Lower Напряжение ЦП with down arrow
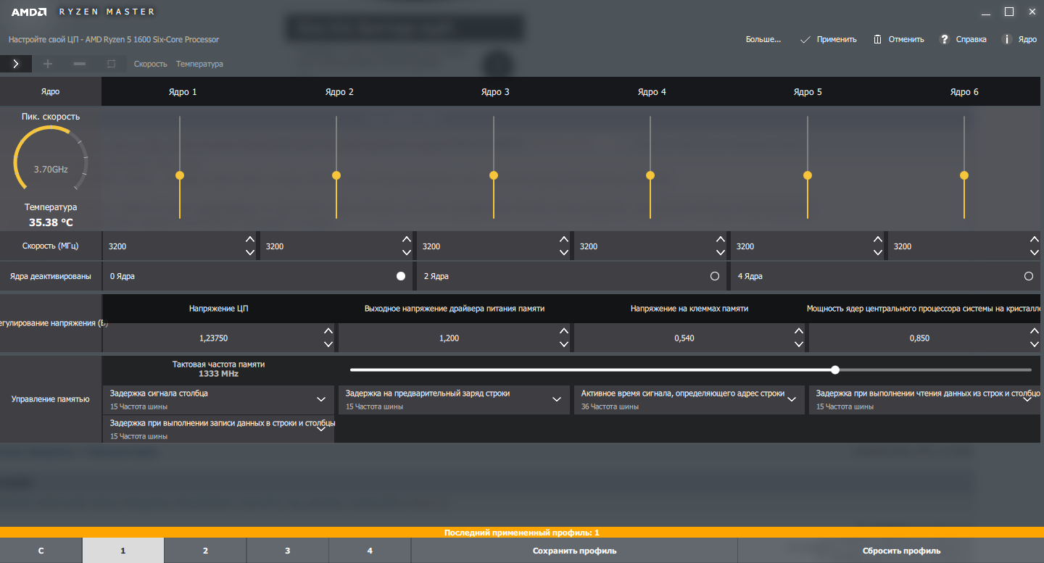This screenshot has height=563, width=1044. pos(328,344)
